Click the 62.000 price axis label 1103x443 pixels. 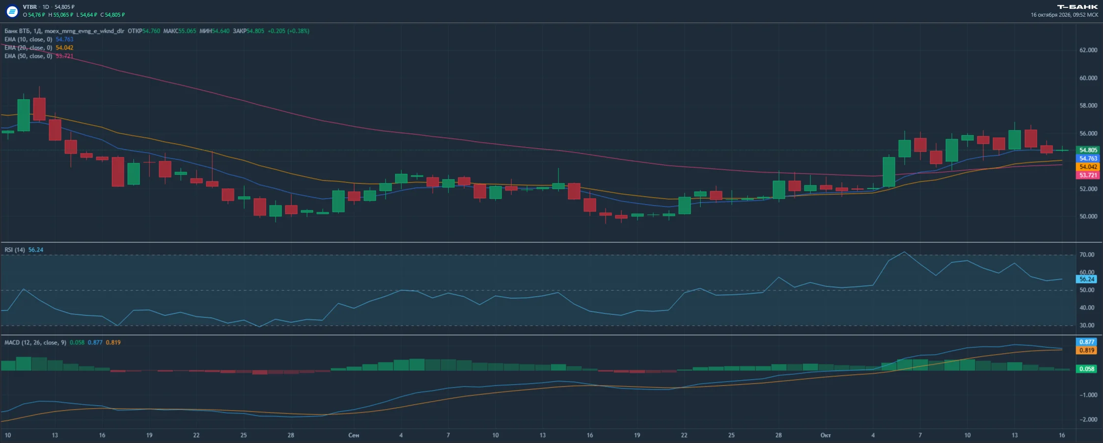(1088, 50)
